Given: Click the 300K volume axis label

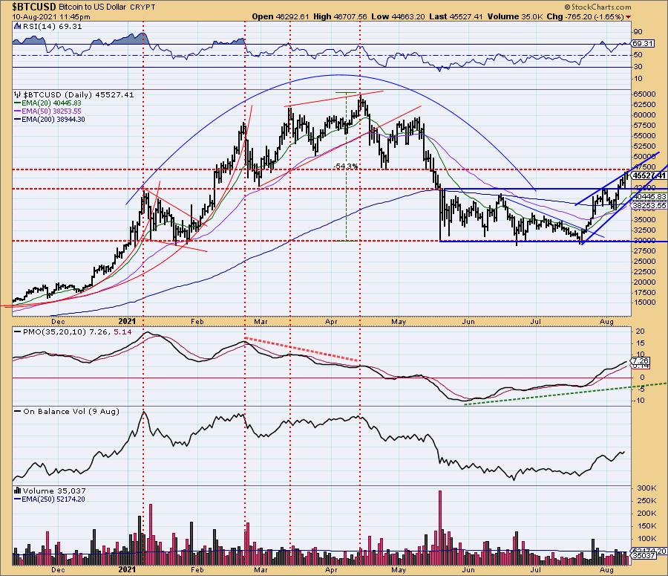Looking at the screenshot, I should click(x=646, y=488).
